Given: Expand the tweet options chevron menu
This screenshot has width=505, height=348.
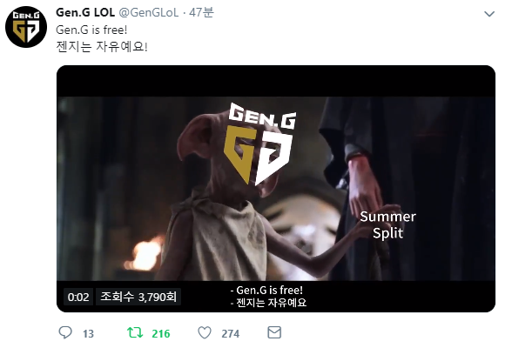Looking at the screenshot, I should pyautogui.click(x=489, y=14).
